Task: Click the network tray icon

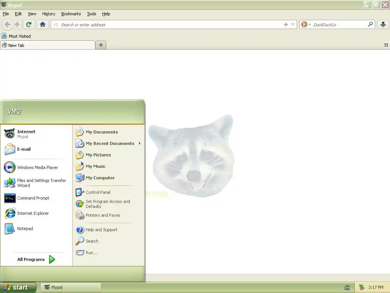Action: click(362, 287)
